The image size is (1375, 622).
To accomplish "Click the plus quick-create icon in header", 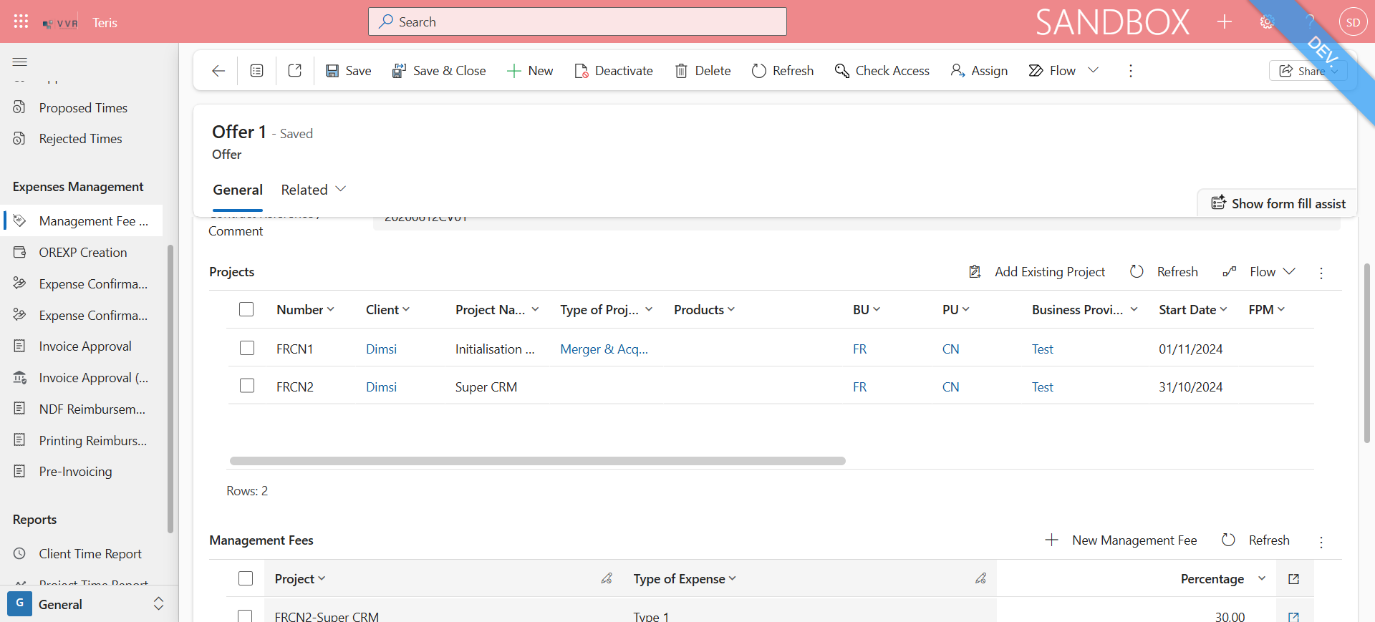I will point(1225,22).
